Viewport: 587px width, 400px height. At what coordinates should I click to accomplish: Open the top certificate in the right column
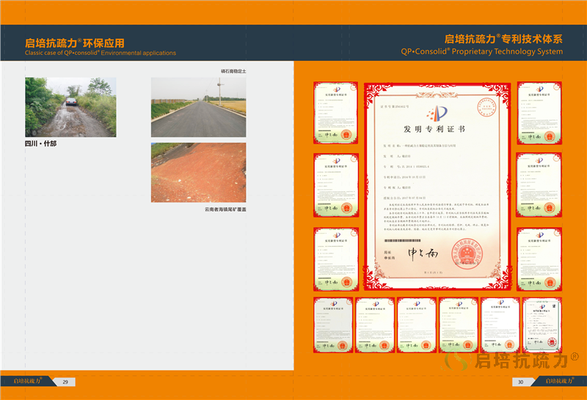[539, 113]
